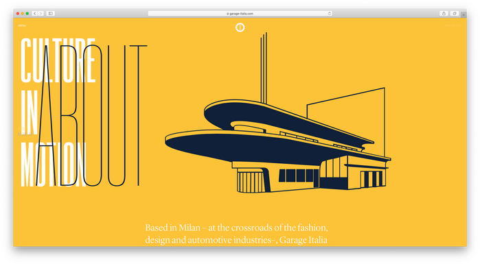This screenshot has height=264, width=480.
Task: Click the white word CULTURE
Action: pyautogui.click(x=58, y=60)
